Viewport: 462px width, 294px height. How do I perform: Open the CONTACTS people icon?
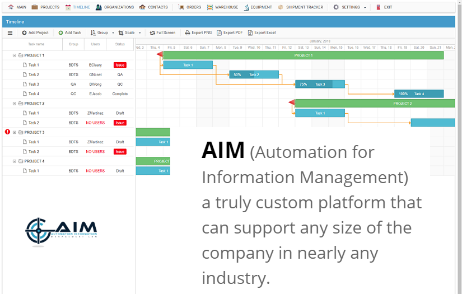click(x=142, y=7)
